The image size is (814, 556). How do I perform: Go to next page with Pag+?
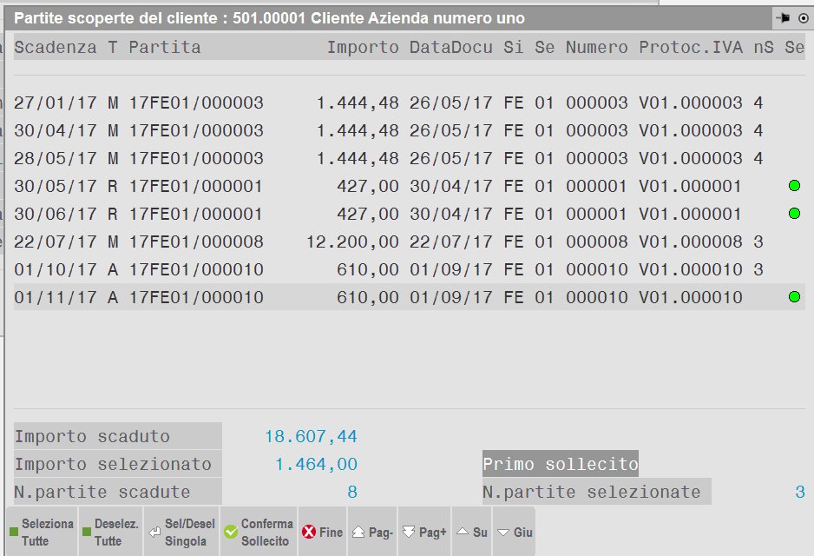(x=424, y=533)
